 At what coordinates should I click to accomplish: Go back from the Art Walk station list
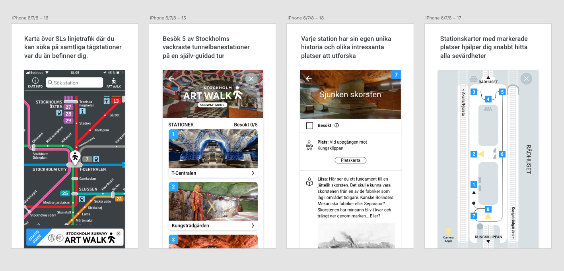point(171,79)
